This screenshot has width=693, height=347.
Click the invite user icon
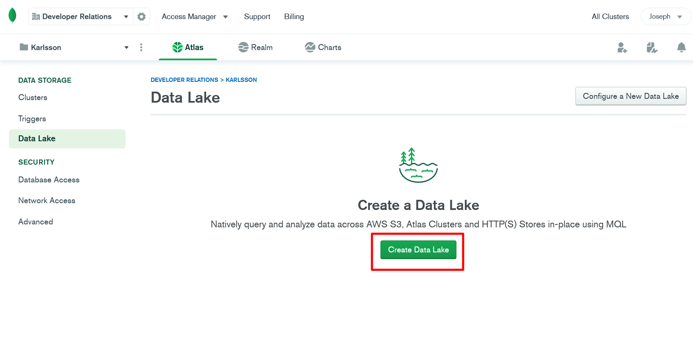[x=622, y=48]
